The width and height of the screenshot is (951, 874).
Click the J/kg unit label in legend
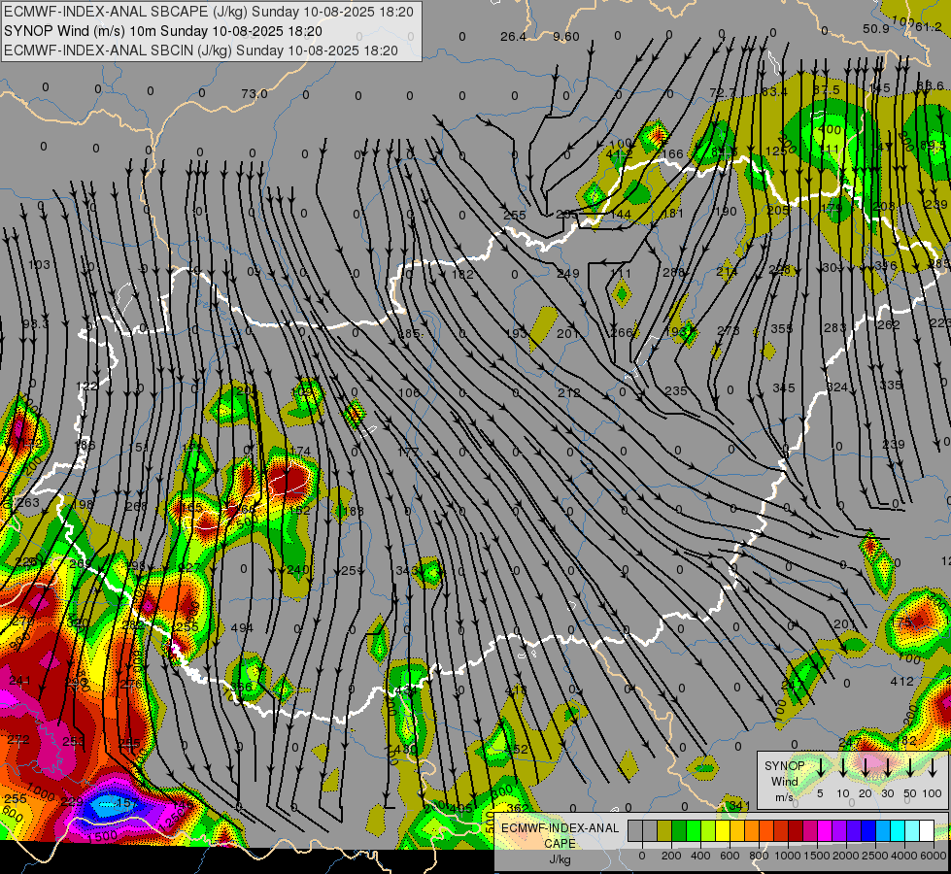(560, 859)
